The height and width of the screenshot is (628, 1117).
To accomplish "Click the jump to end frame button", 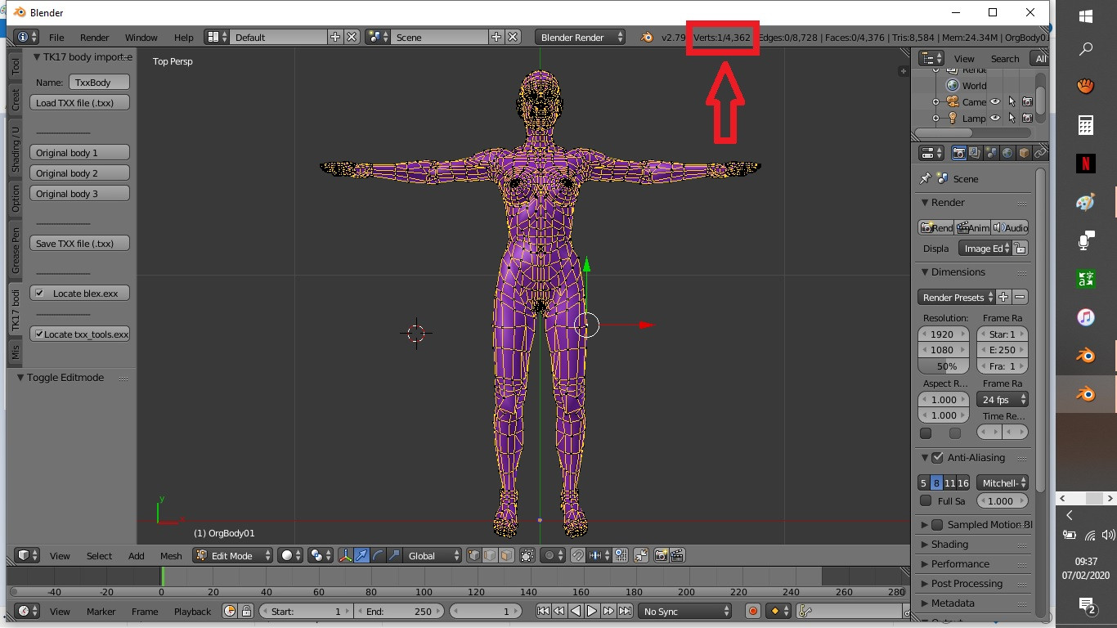I will 626,611.
